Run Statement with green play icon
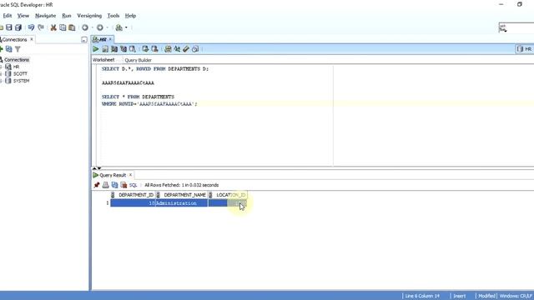The height and width of the screenshot is (300, 534). pos(96,49)
